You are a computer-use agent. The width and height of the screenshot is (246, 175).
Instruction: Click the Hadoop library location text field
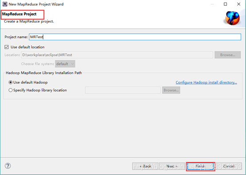coord(123,90)
